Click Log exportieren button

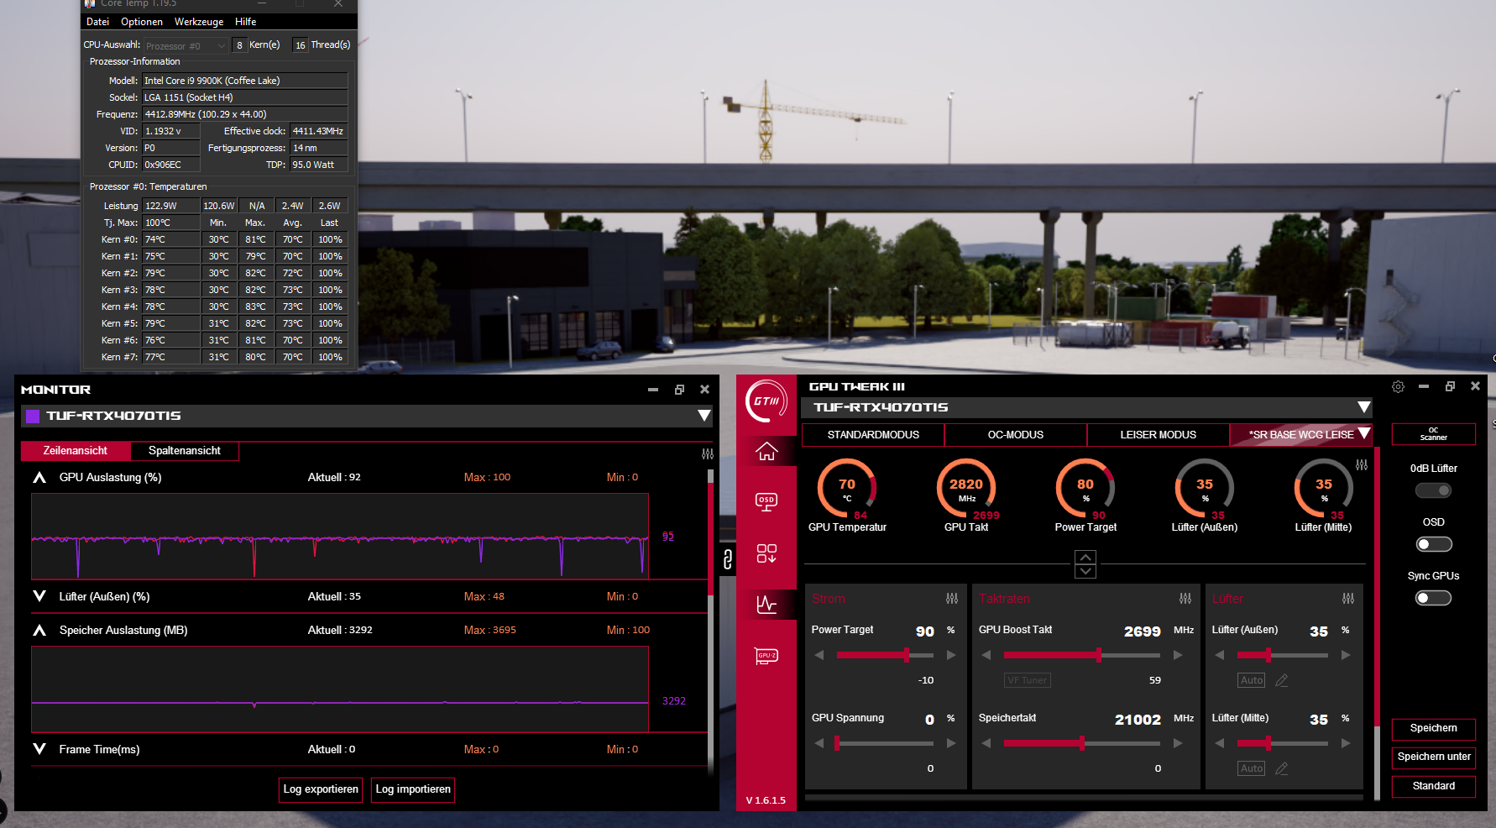[321, 789]
